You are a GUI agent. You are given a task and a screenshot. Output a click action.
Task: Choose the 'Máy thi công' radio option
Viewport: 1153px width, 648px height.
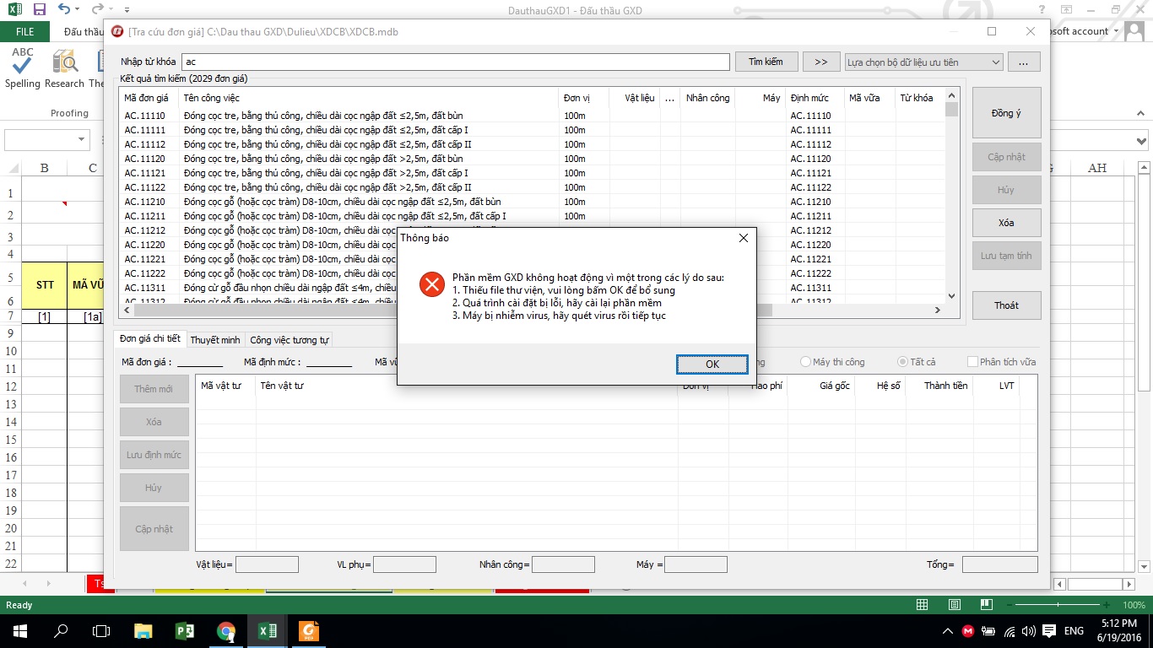point(806,362)
